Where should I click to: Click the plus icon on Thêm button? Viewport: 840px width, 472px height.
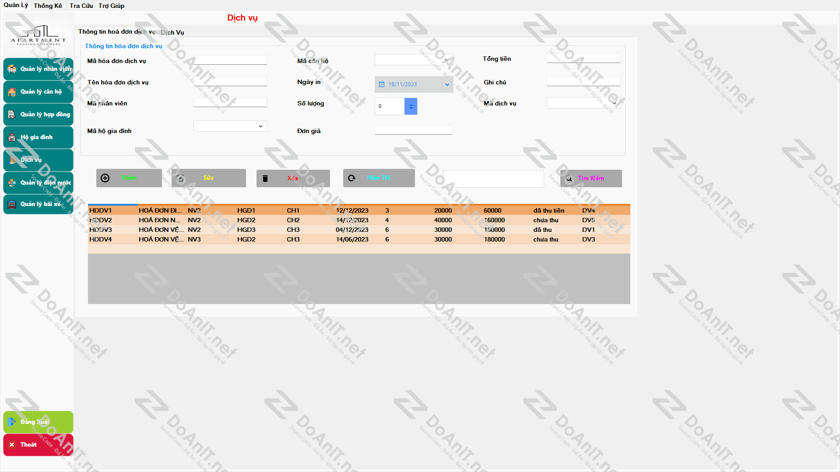pos(105,178)
